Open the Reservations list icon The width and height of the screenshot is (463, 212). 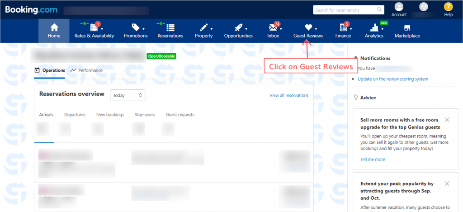[170, 28]
